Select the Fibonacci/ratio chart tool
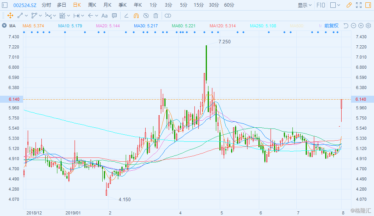 coord(62,16)
